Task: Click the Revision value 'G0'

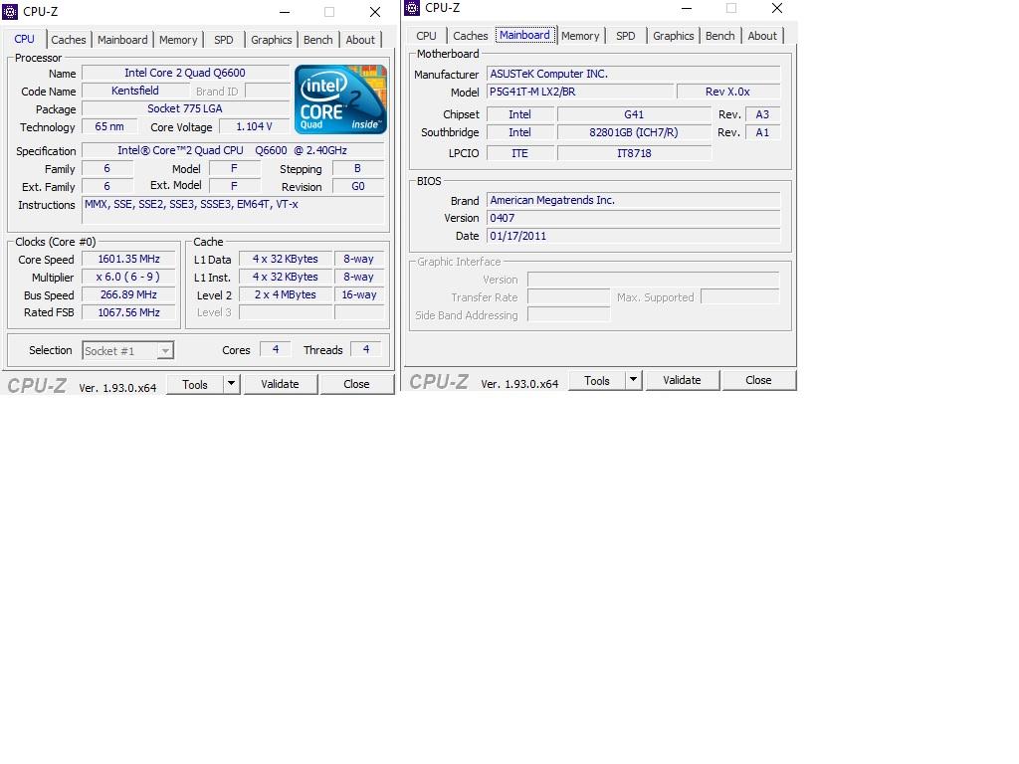Action: [x=358, y=186]
